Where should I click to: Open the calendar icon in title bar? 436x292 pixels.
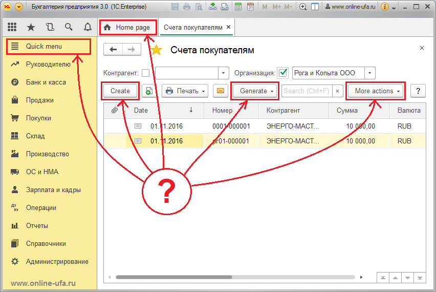point(250,7)
